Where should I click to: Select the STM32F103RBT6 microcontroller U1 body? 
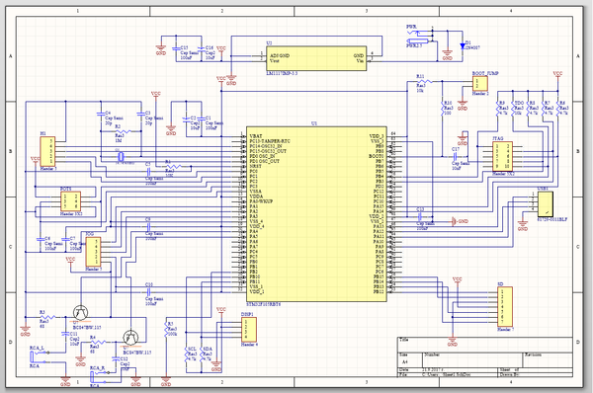[x=316, y=214]
